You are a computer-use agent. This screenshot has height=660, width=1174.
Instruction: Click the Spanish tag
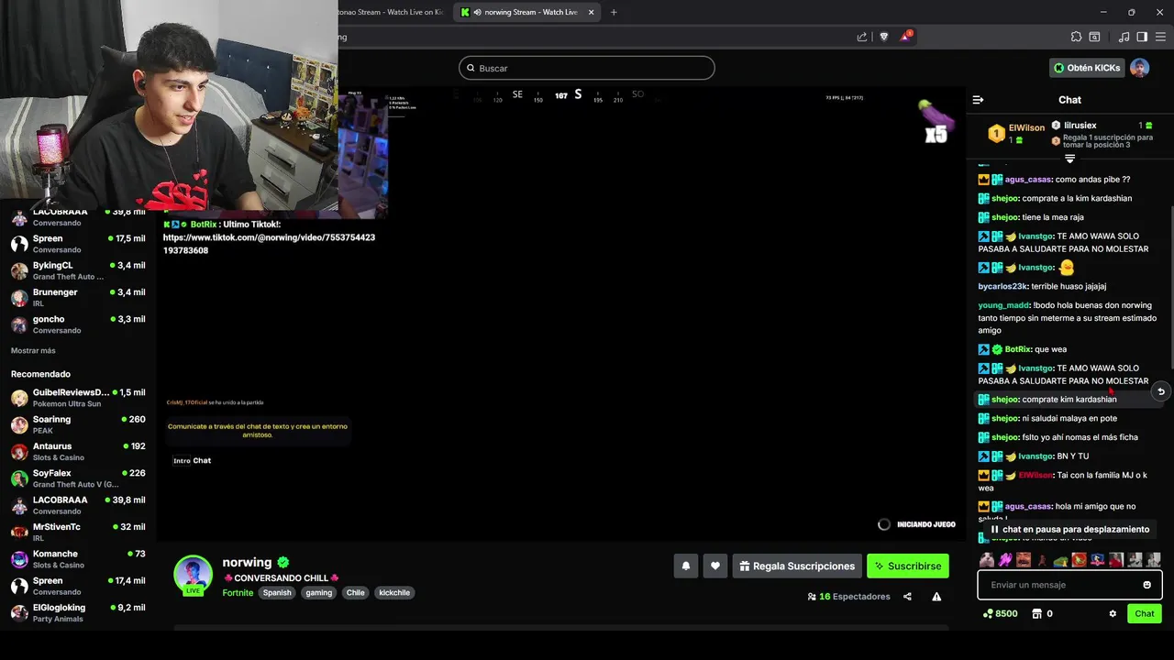[x=277, y=592]
